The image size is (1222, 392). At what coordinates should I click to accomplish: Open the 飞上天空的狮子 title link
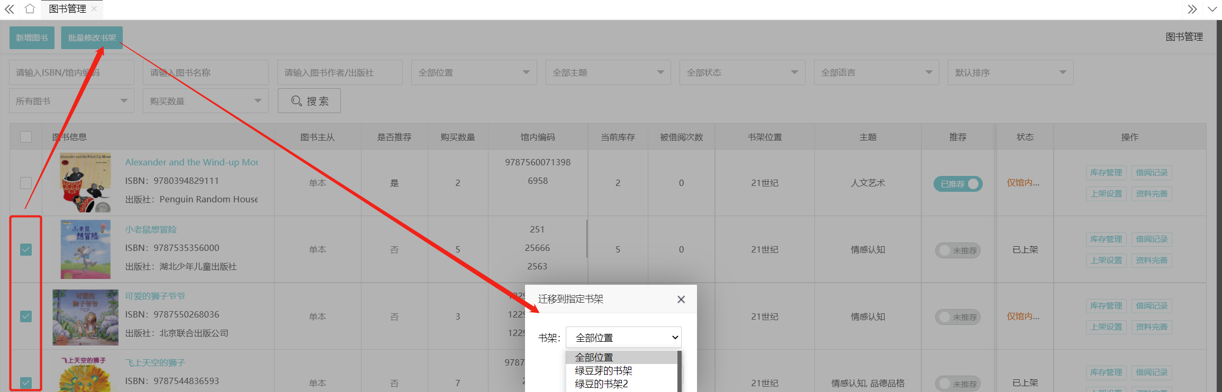[155, 362]
